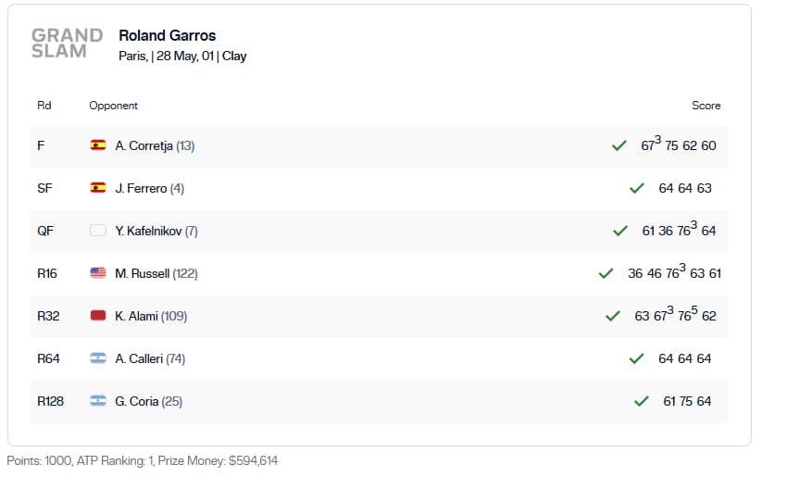Viewport: 787px width, 477px height.
Task: Click the Grand Slam logo
Action: (x=67, y=44)
